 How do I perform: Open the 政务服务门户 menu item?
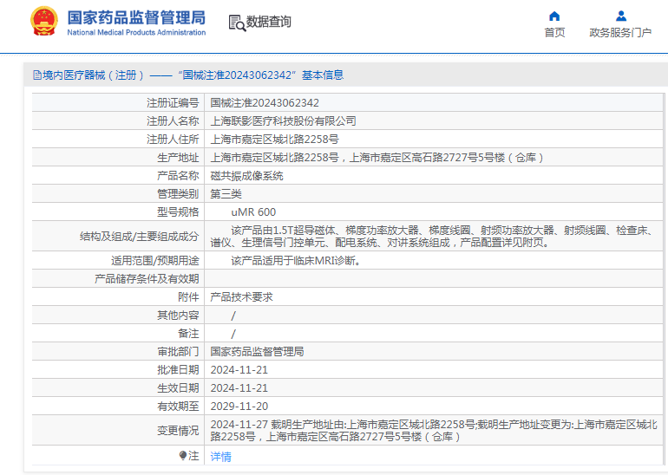click(x=620, y=33)
